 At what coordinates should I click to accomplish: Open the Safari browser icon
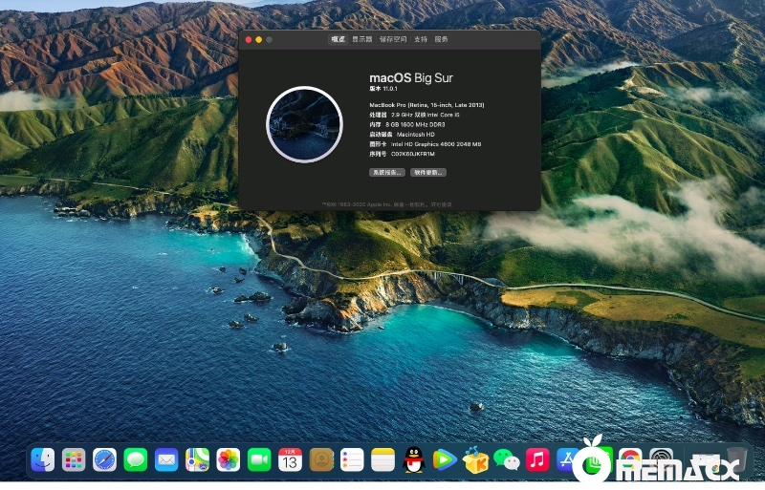[x=104, y=459]
